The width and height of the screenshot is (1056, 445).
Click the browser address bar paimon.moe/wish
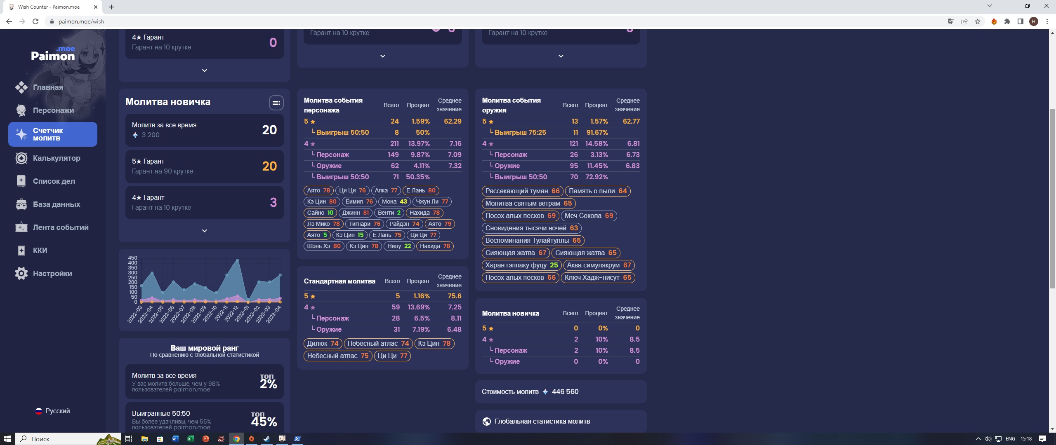tap(495, 21)
